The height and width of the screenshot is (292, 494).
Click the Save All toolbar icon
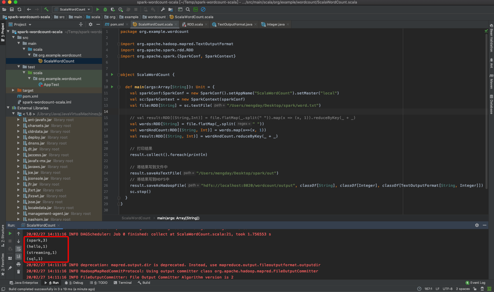12,9
